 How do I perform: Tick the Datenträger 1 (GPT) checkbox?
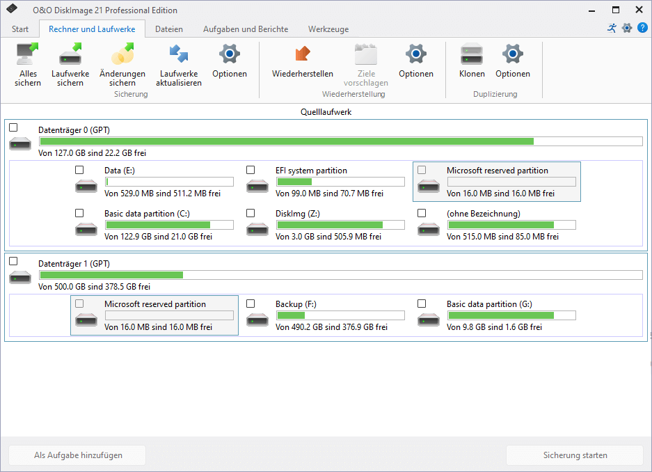[x=13, y=261]
